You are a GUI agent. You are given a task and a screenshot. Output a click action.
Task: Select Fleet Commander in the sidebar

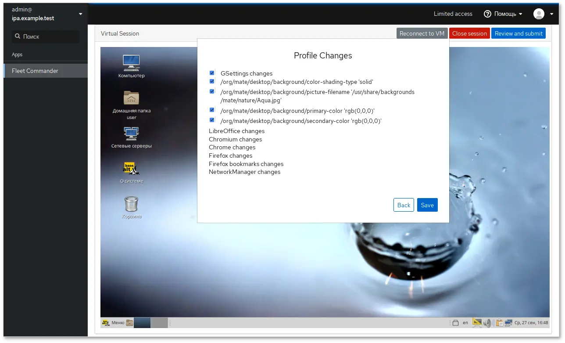pos(35,71)
